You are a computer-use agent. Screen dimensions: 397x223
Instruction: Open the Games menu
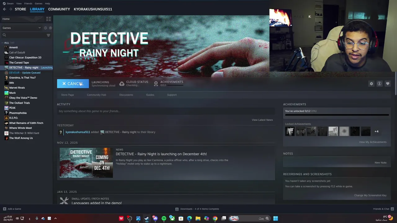(x=38, y=3)
